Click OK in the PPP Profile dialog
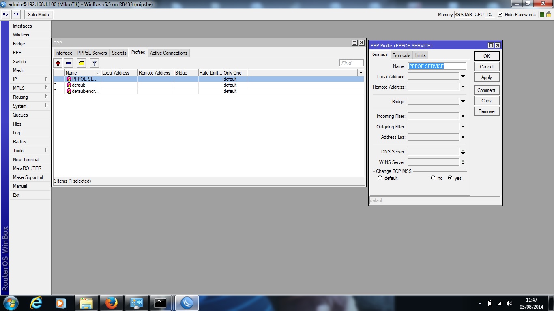554x311 pixels. [487, 56]
